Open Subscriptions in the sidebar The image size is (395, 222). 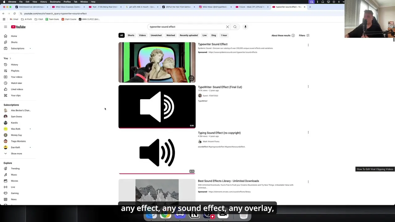(x=18, y=48)
